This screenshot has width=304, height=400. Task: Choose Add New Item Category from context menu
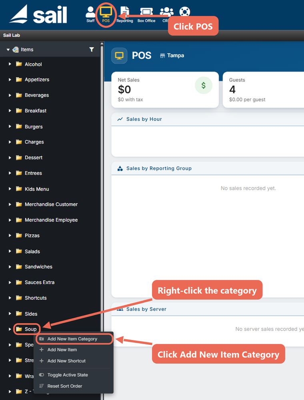pyautogui.click(x=74, y=339)
